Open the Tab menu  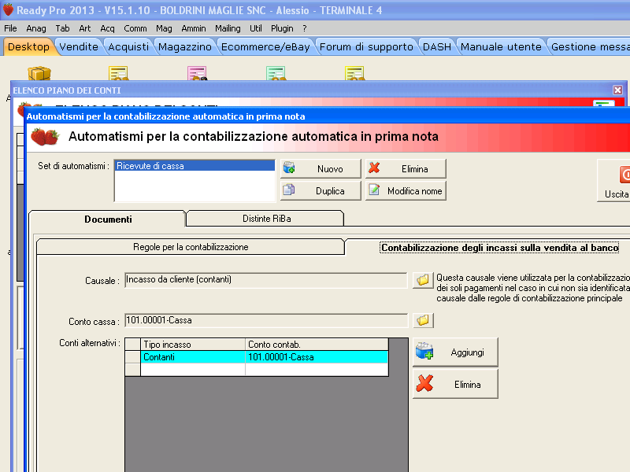62,28
